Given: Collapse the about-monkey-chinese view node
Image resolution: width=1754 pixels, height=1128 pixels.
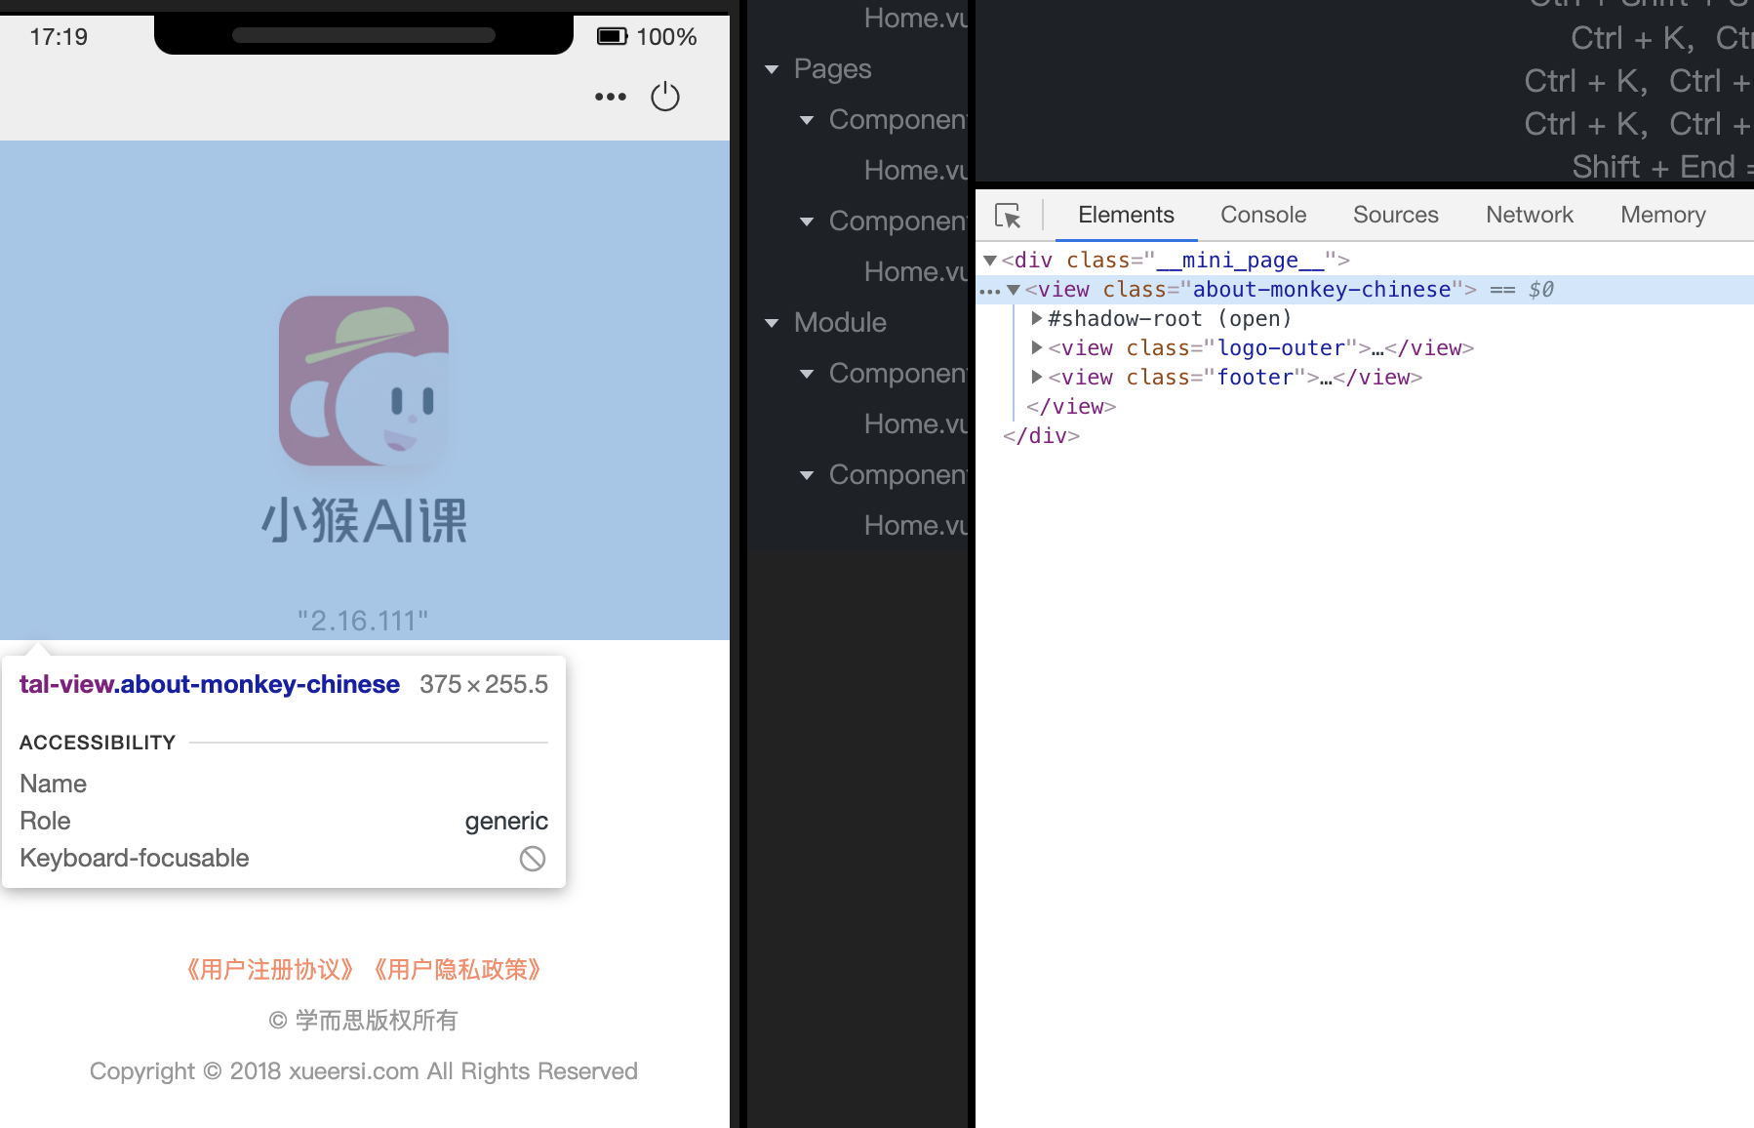Looking at the screenshot, I should click(x=1014, y=290).
